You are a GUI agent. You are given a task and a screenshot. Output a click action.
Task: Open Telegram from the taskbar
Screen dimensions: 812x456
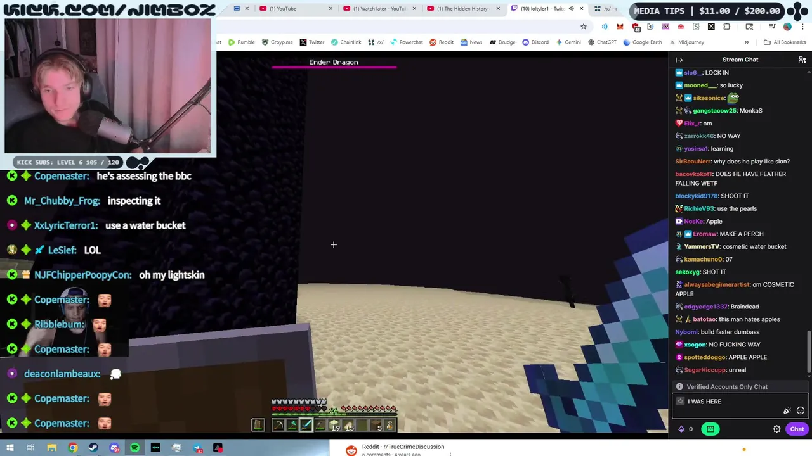point(197,448)
